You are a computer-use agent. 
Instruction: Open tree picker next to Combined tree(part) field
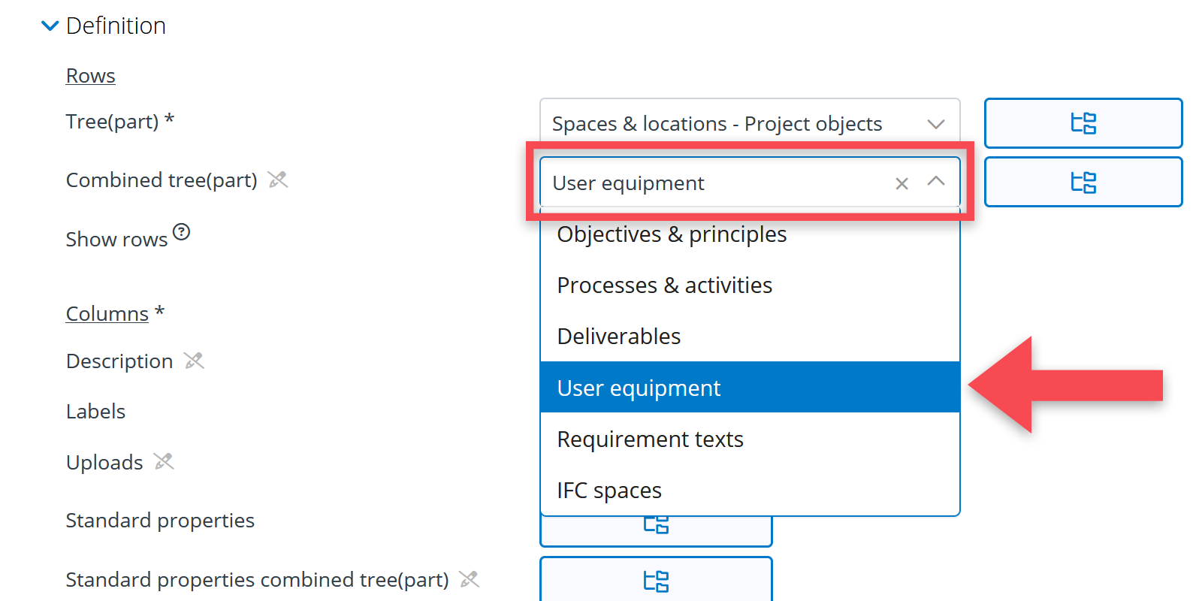tap(1083, 183)
